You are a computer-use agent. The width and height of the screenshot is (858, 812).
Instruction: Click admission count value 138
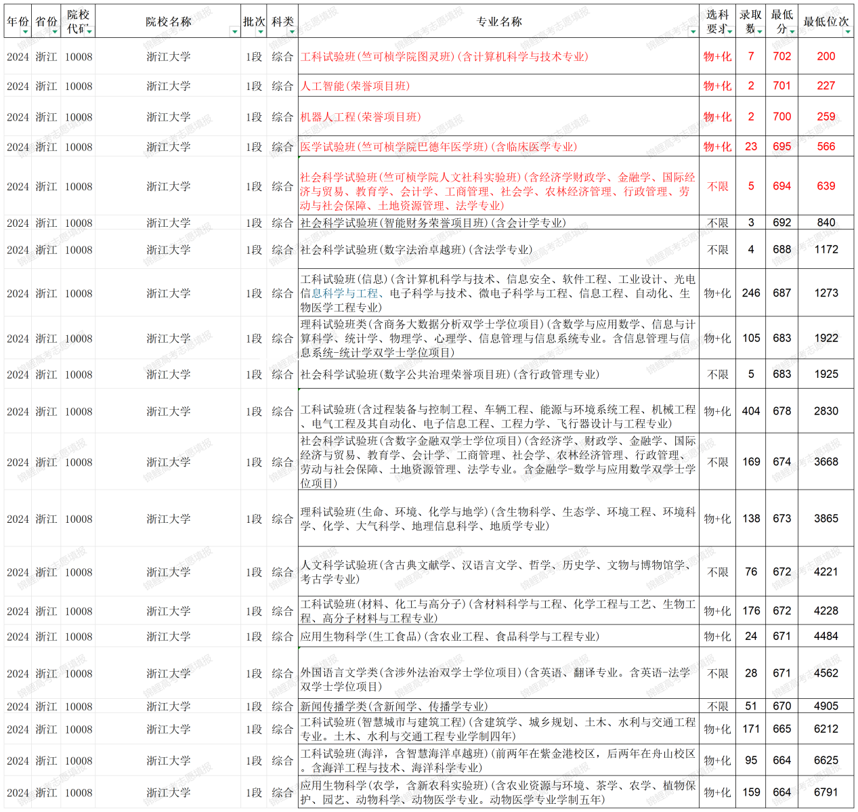(751, 519)
